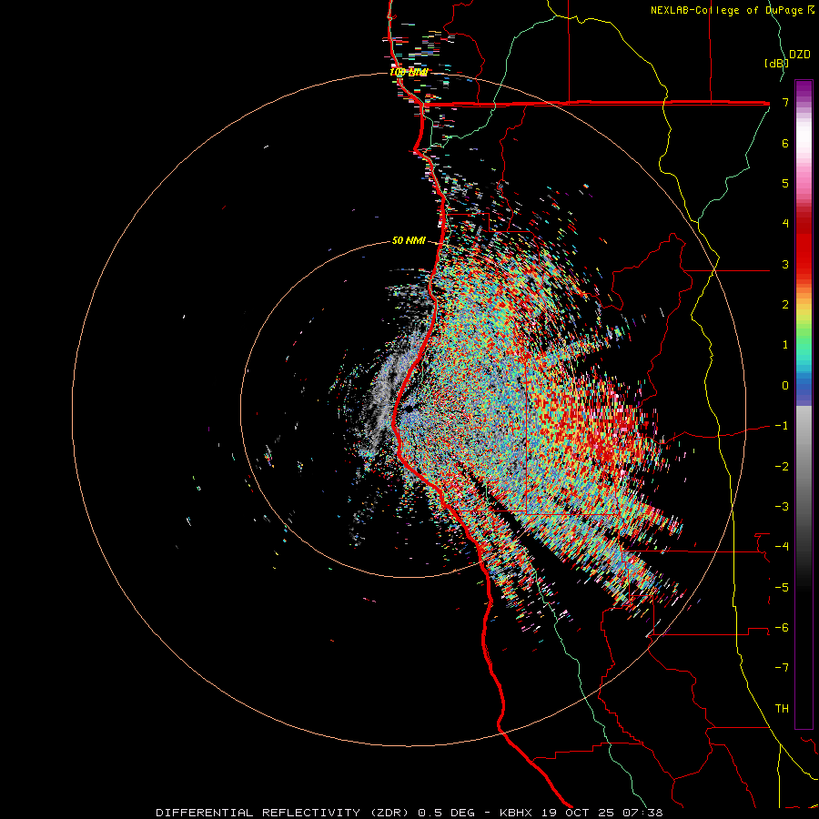Click the 4 value on color scale

[785, 224]
